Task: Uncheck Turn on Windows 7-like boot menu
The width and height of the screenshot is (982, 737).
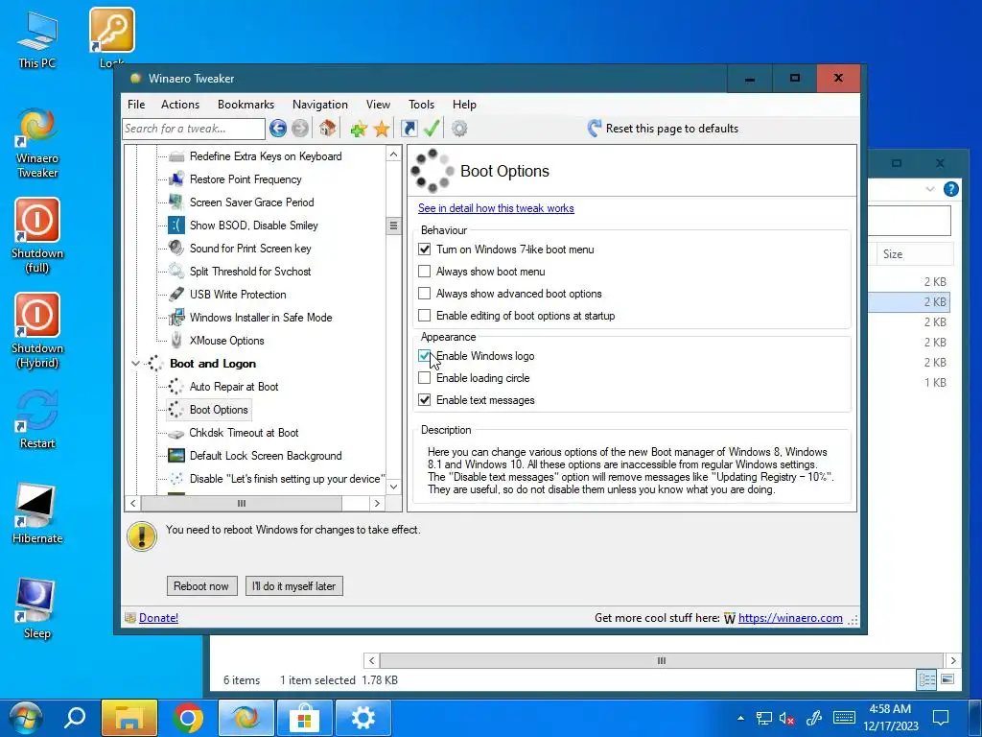Action: coord(425,250)
